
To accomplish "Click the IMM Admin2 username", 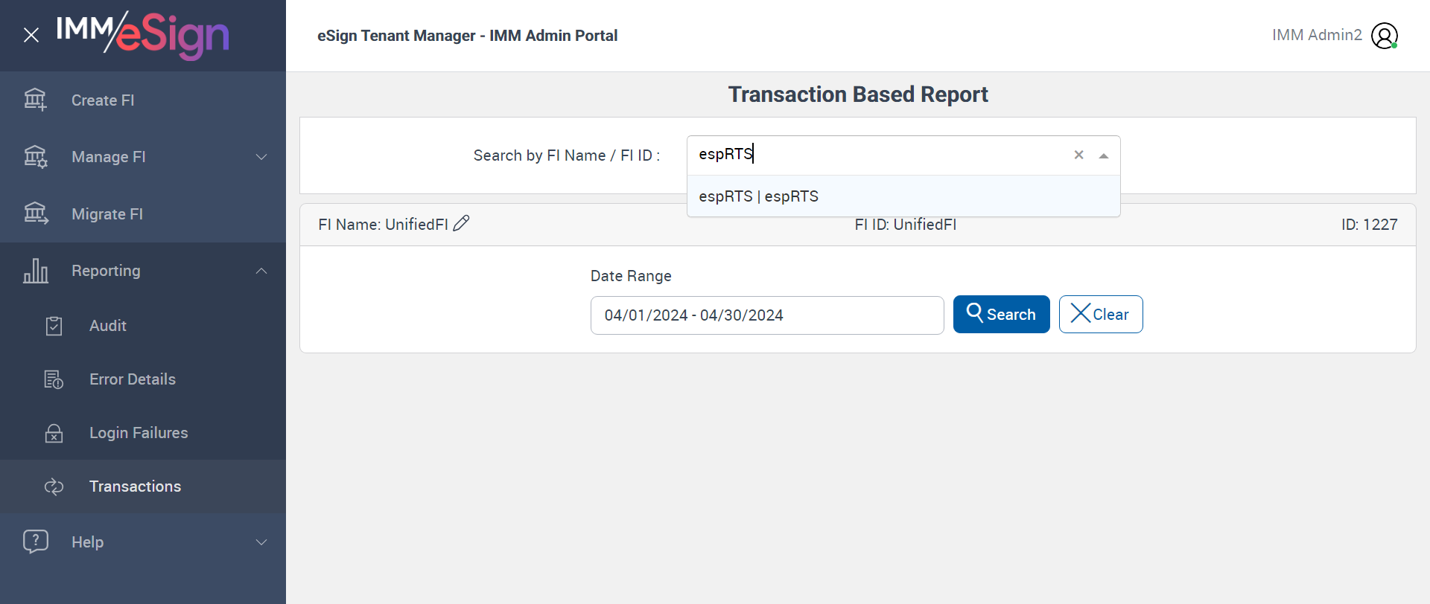I will pos(1317,35).
